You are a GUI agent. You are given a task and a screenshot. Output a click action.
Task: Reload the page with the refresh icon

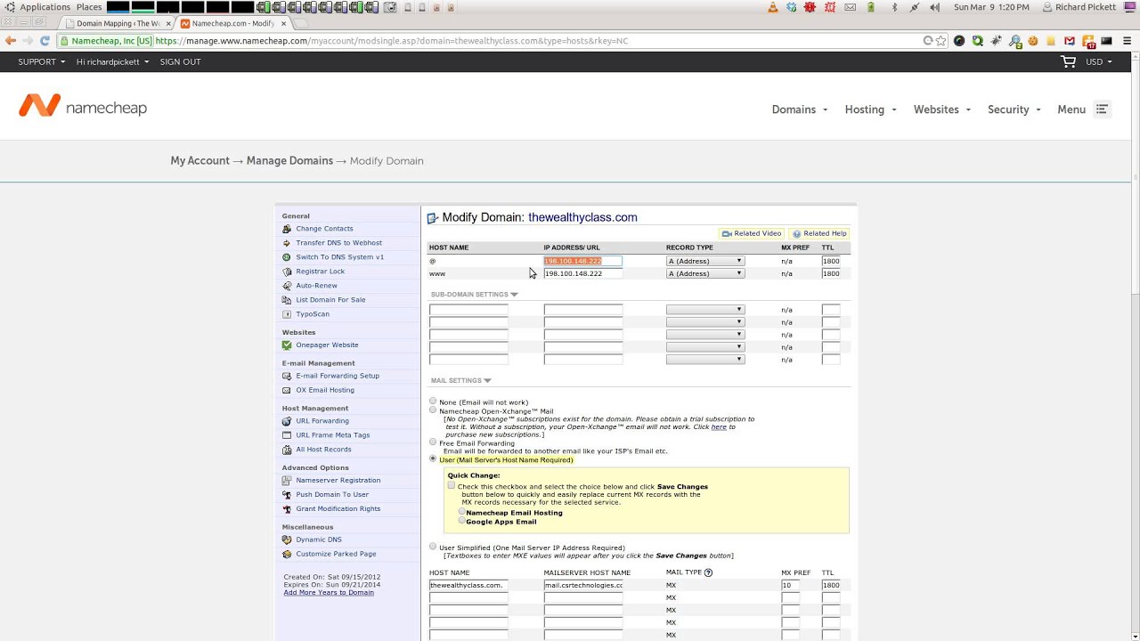click(45, 40)
